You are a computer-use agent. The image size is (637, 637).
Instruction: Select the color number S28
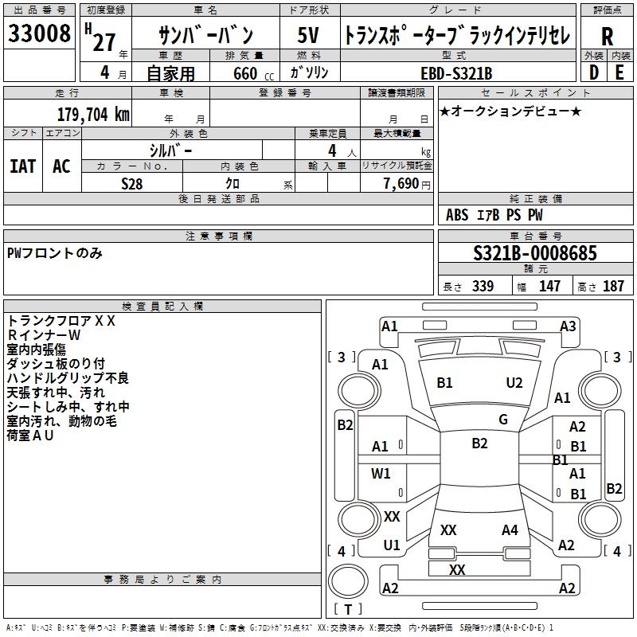point(132,184)
